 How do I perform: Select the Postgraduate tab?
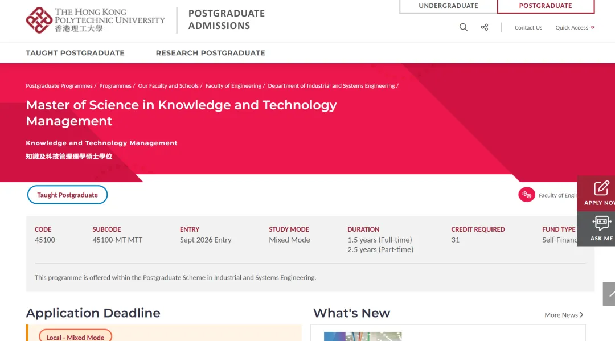545,6
